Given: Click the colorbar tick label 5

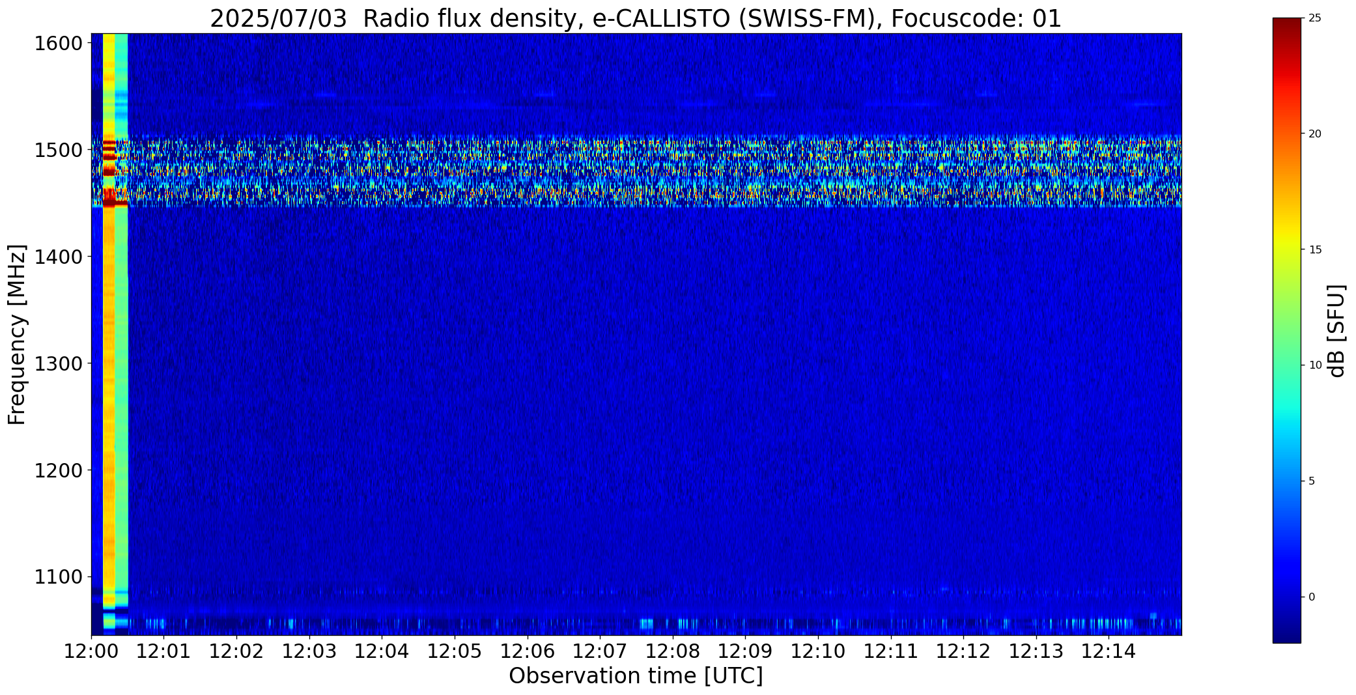Looking at the screenshot, I should (1312, 481).
